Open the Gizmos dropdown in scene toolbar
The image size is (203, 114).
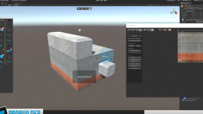151,5
